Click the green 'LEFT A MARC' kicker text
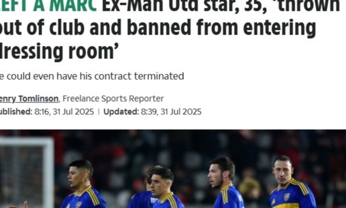This screenshot has width=346, height=208. tap(48, 5)
